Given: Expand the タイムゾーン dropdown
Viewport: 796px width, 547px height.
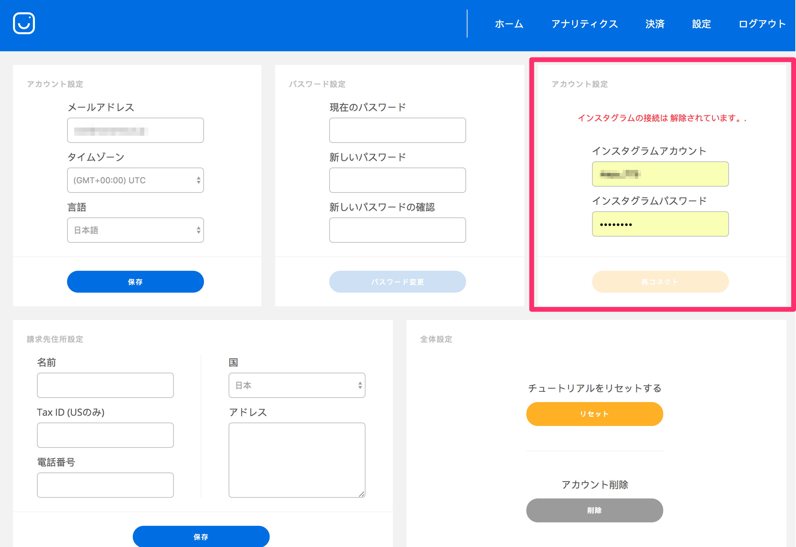Looking at the screenshot, I should 135,180.
